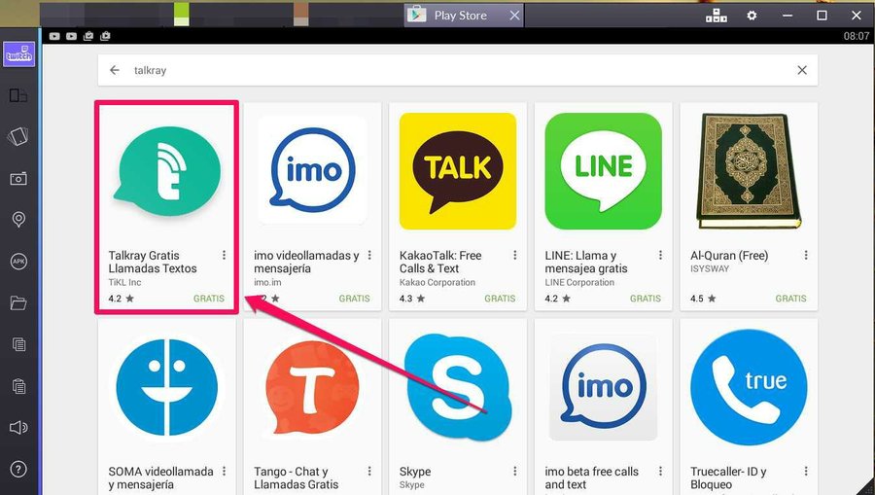This screenshot has width=875, height=495.
Task: Click GRATIS on the Talkray card
Action: 209,299
